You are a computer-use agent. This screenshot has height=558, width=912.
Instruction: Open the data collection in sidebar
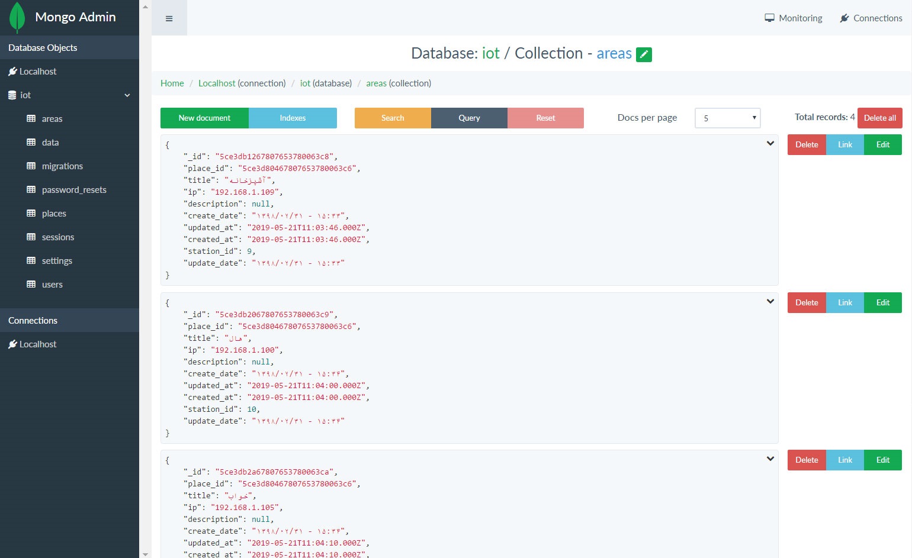(50, 143)
